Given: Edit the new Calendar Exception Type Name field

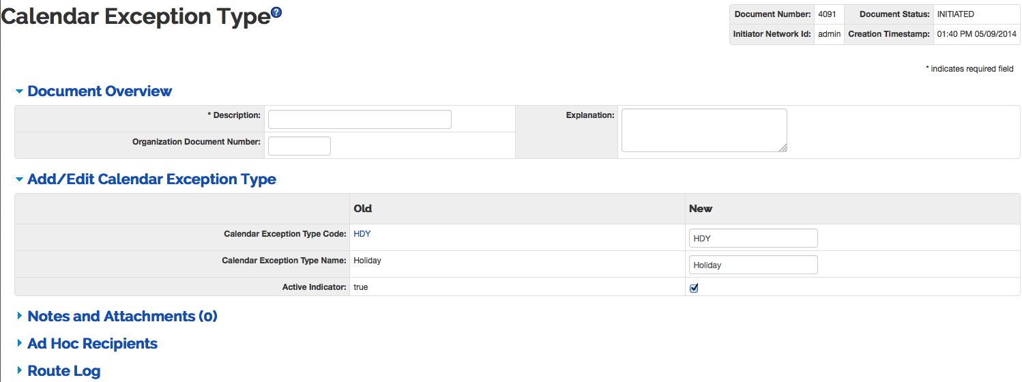Looking at the screenshot, I should coord(753,265).
